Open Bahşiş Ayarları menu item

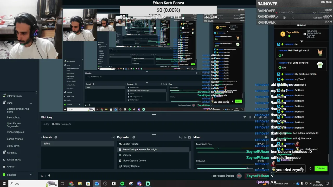coord(15,139)
